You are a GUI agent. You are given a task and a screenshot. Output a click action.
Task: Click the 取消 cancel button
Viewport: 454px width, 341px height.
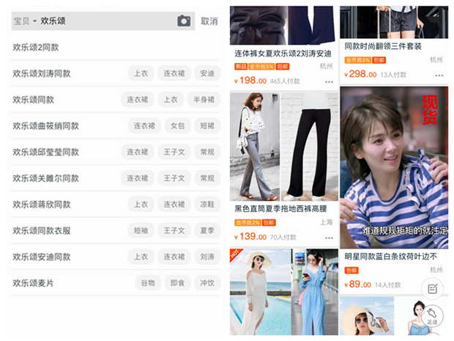pos(209,21)
